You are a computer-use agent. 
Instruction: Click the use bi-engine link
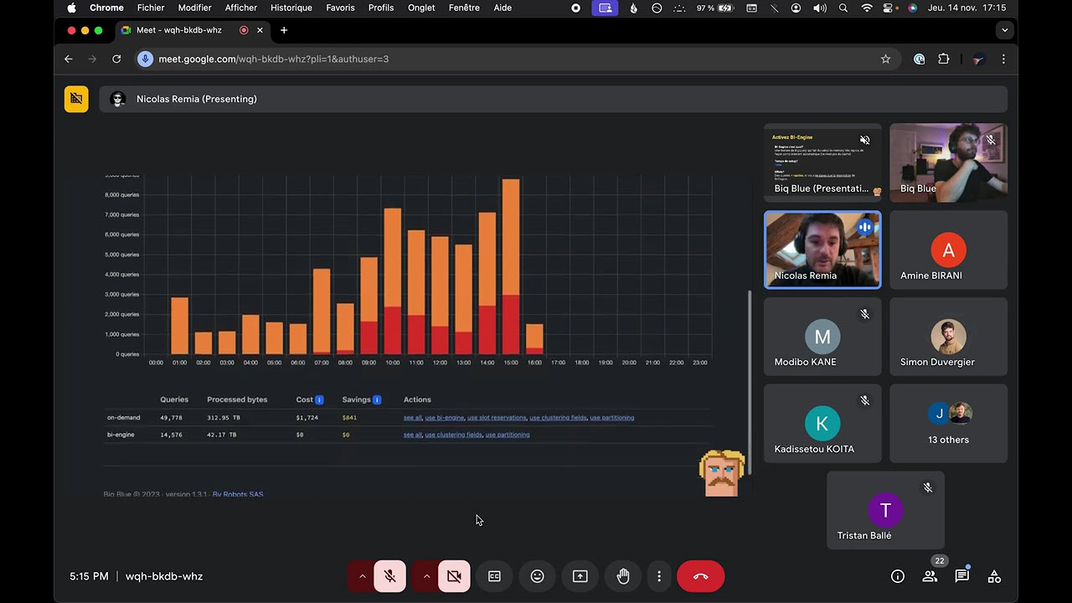coord(444,417)
